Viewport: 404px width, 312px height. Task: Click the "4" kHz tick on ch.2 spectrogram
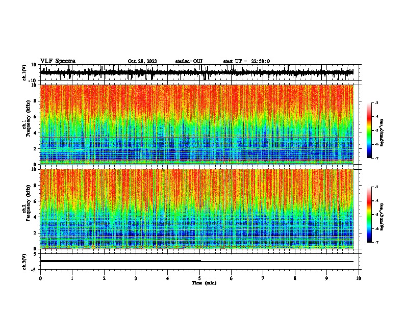36,217
